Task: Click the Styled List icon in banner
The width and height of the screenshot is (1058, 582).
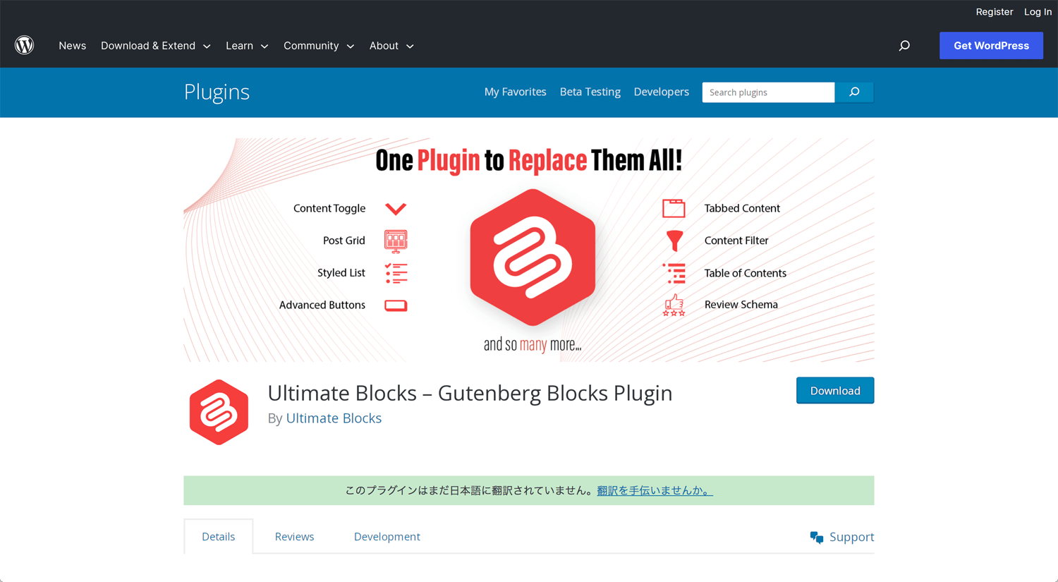Action: (x=396, y=273)
